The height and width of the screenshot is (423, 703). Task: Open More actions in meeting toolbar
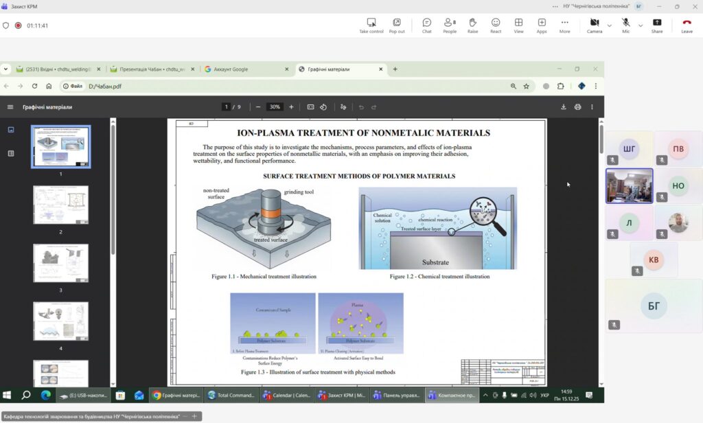coord(564,25)
